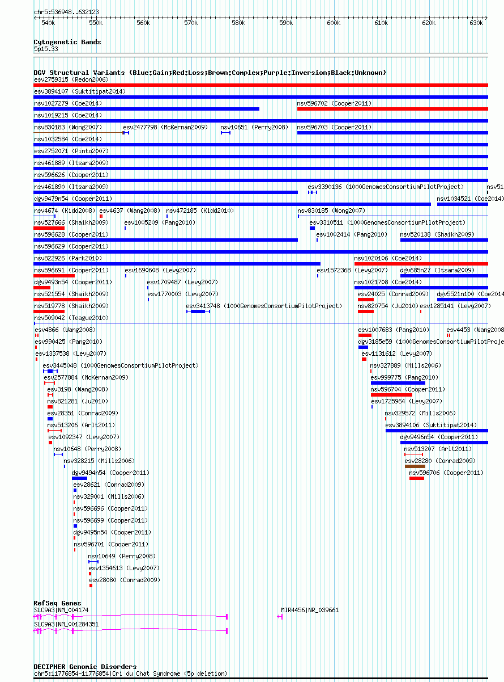Open nsv1019215 (Coe2014) variant details
504x682 pixels.
68,115
